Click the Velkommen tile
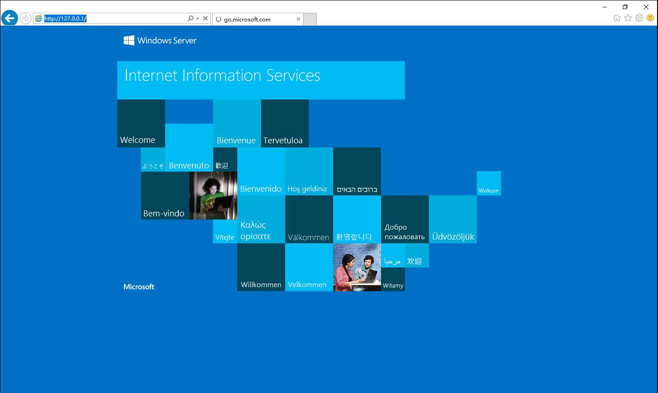This screenshot has height=393, width=658. click(309, 267)
